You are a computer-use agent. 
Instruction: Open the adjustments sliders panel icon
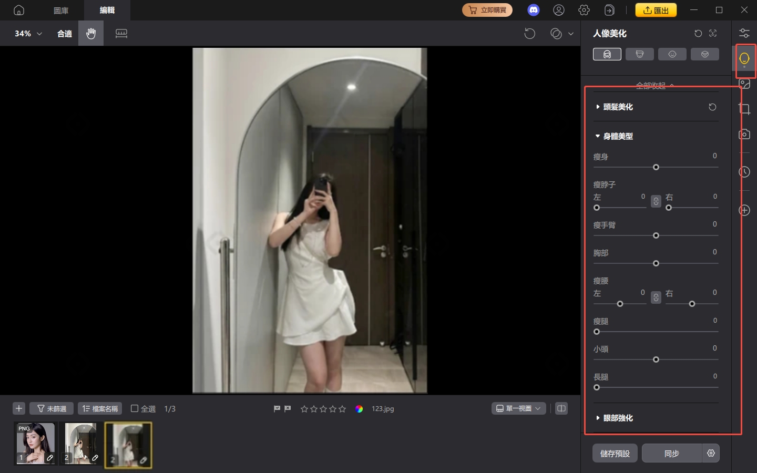[744, 33]
